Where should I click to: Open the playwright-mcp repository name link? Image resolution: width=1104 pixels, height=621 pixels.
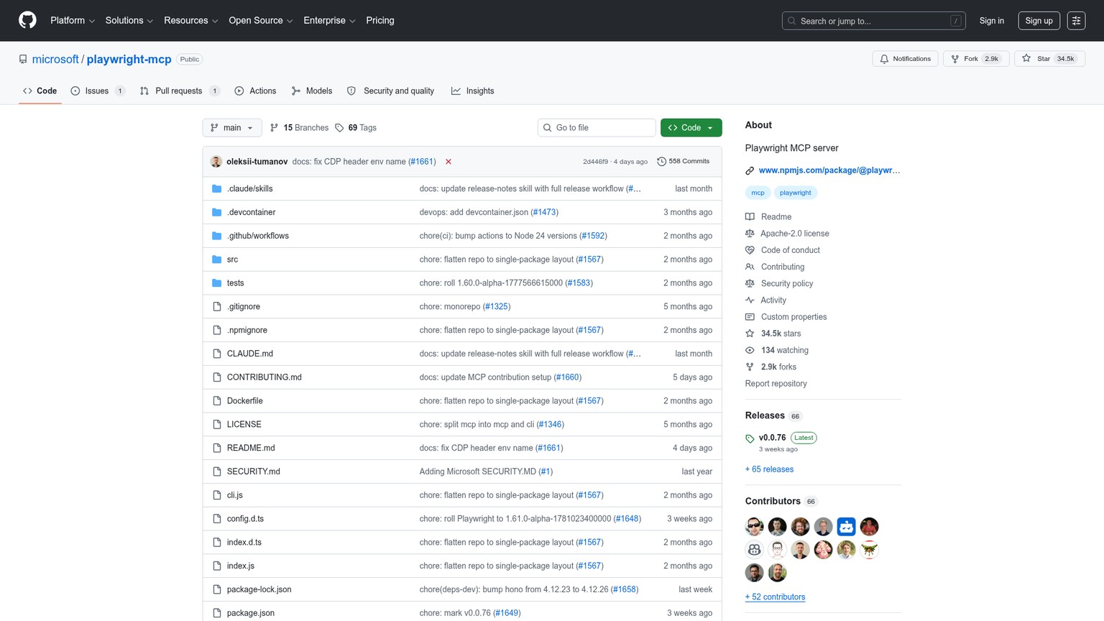point(129,60)
